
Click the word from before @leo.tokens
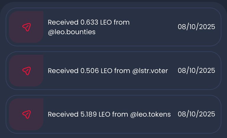[x=120, y=115]
